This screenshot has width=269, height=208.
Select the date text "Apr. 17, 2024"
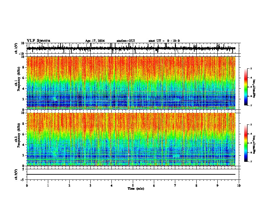[x=95, y=41]
